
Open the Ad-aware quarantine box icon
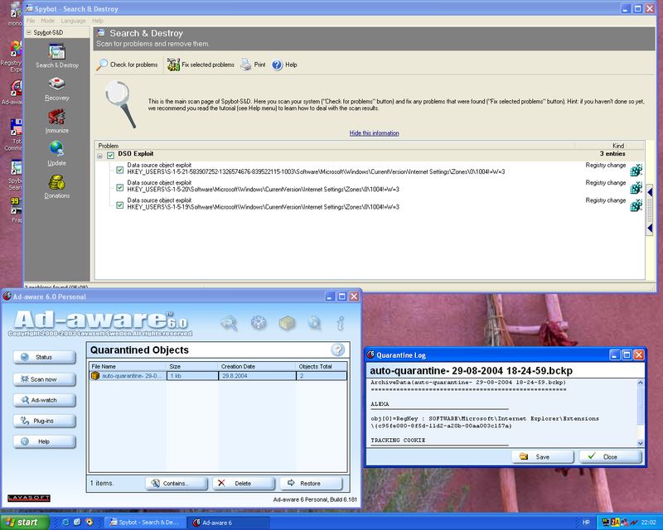[286, 322]
